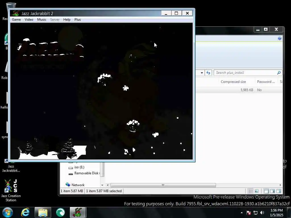Open the clock showing 1:56 PM
291x218 pixels.
point(277,213)
